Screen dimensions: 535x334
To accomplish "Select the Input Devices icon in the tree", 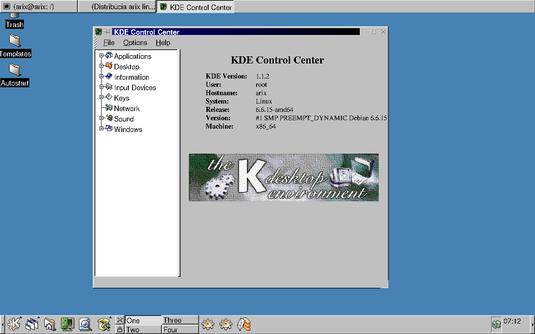I will pos(109,87).
